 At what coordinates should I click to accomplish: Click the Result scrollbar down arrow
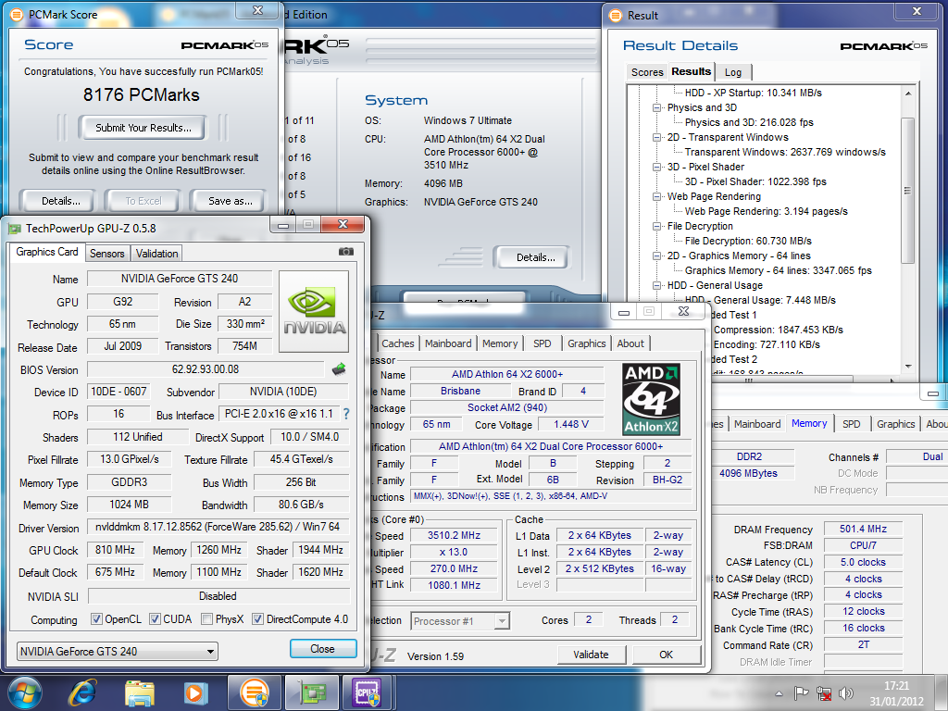tap(907, 367)
